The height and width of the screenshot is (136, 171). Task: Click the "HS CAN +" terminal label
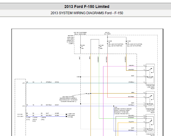click(x=20, y=116)
